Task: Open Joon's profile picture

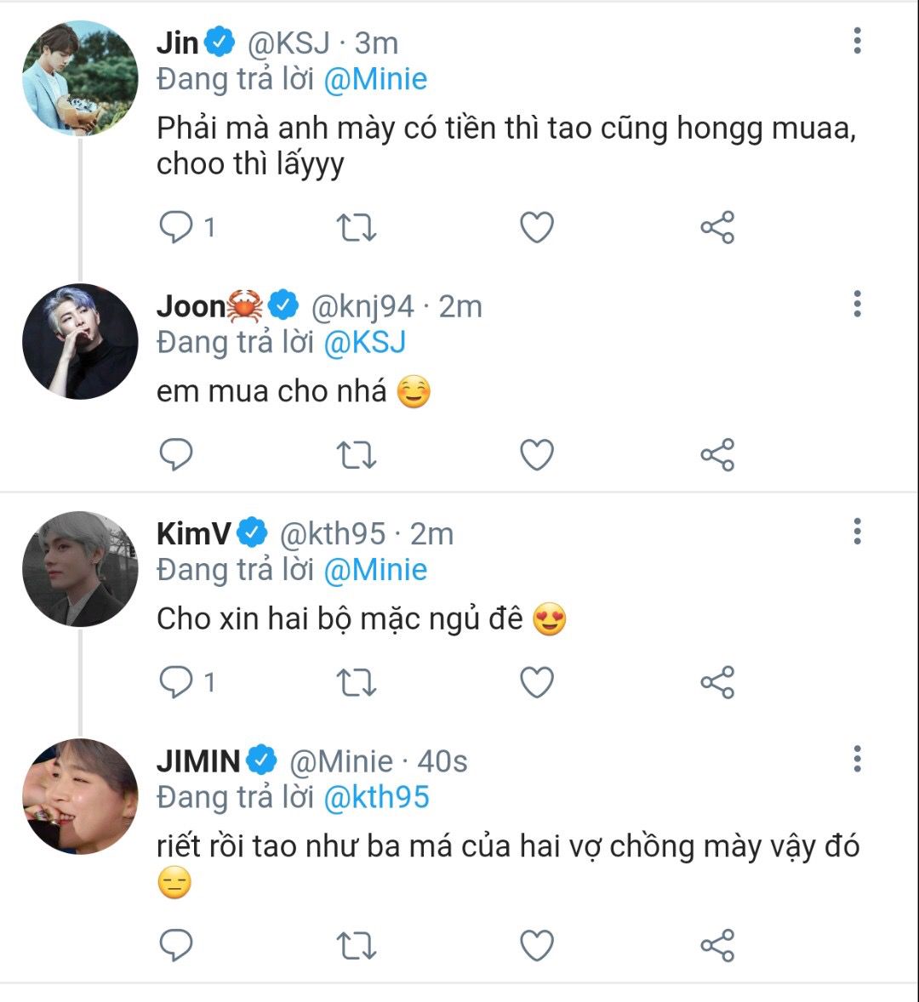Action: click(80, 341)
